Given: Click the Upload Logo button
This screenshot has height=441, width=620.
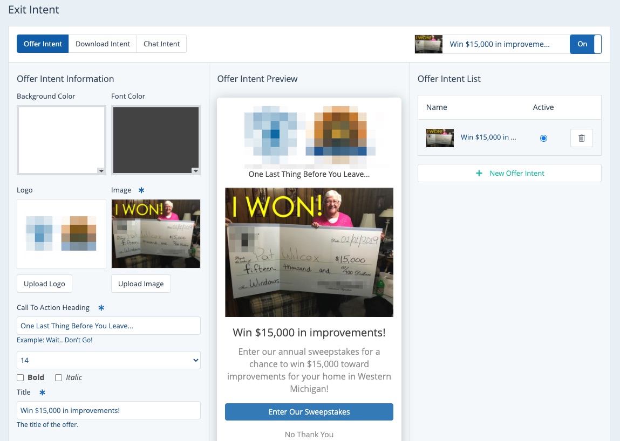Looking at the screenshot, I should [x=44, y=284].
